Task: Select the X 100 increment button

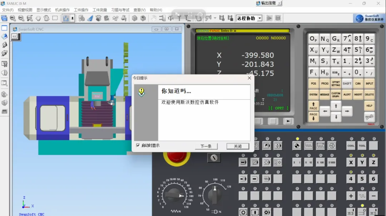Action: point(320,163)
